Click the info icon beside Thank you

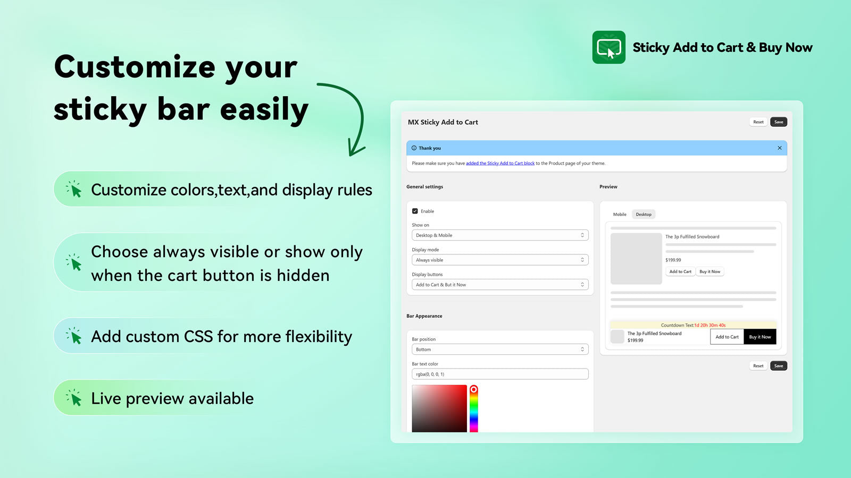[414, 148]
